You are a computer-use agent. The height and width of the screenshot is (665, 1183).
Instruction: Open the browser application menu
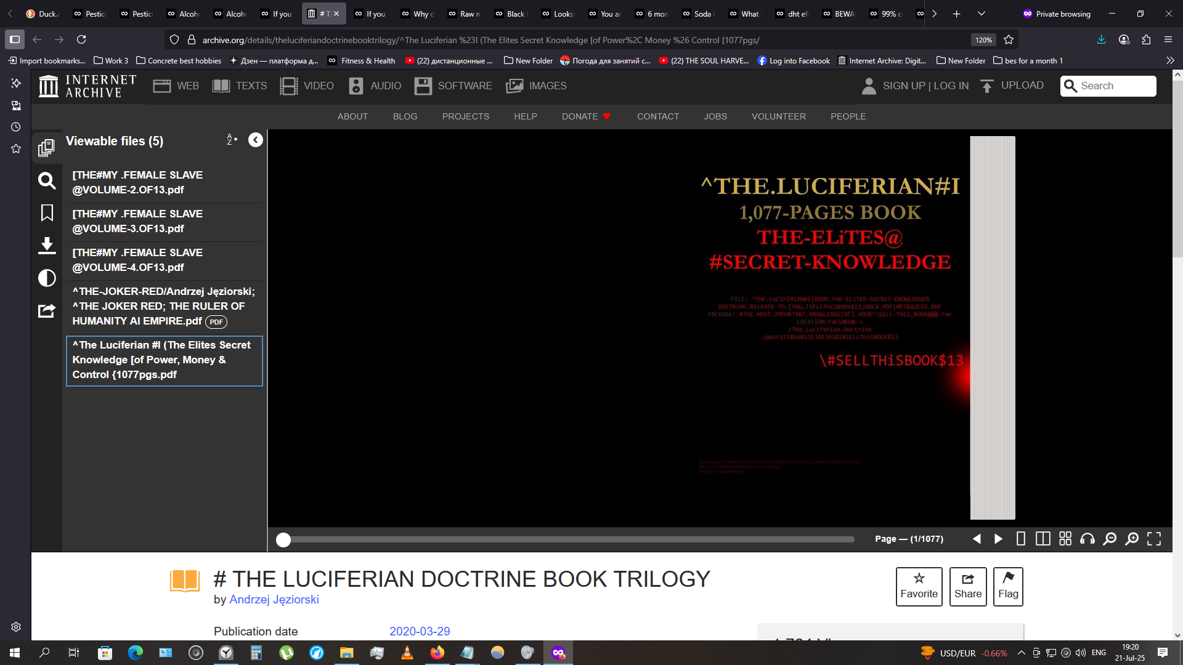pos(1168,39)
